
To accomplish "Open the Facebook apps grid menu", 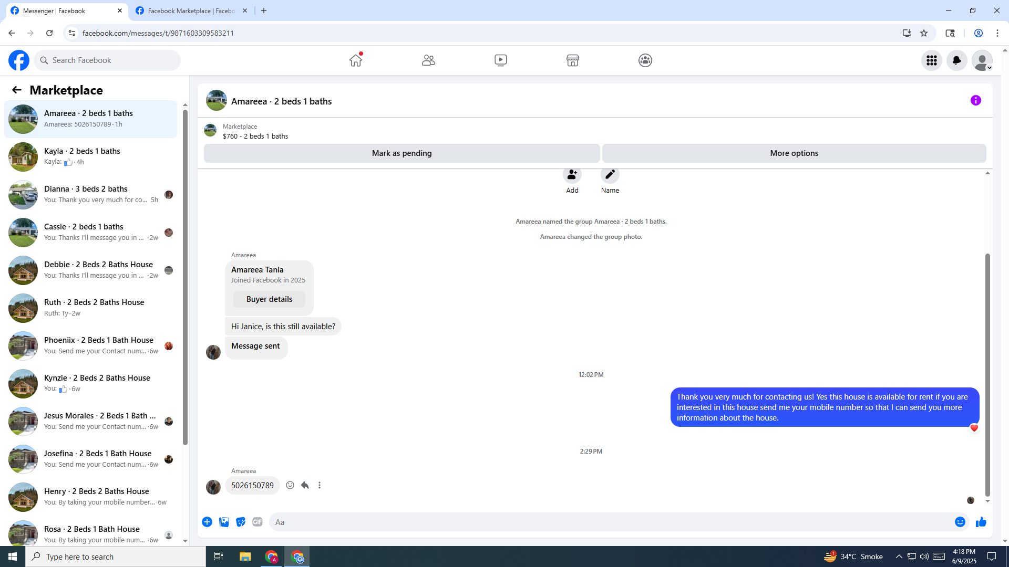I will tap(931, 60).
